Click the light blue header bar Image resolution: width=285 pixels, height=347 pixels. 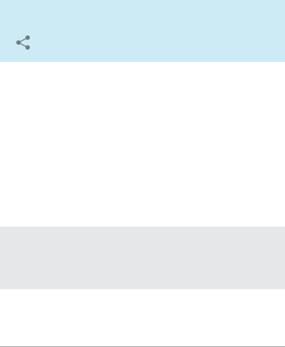coord(142,31)
